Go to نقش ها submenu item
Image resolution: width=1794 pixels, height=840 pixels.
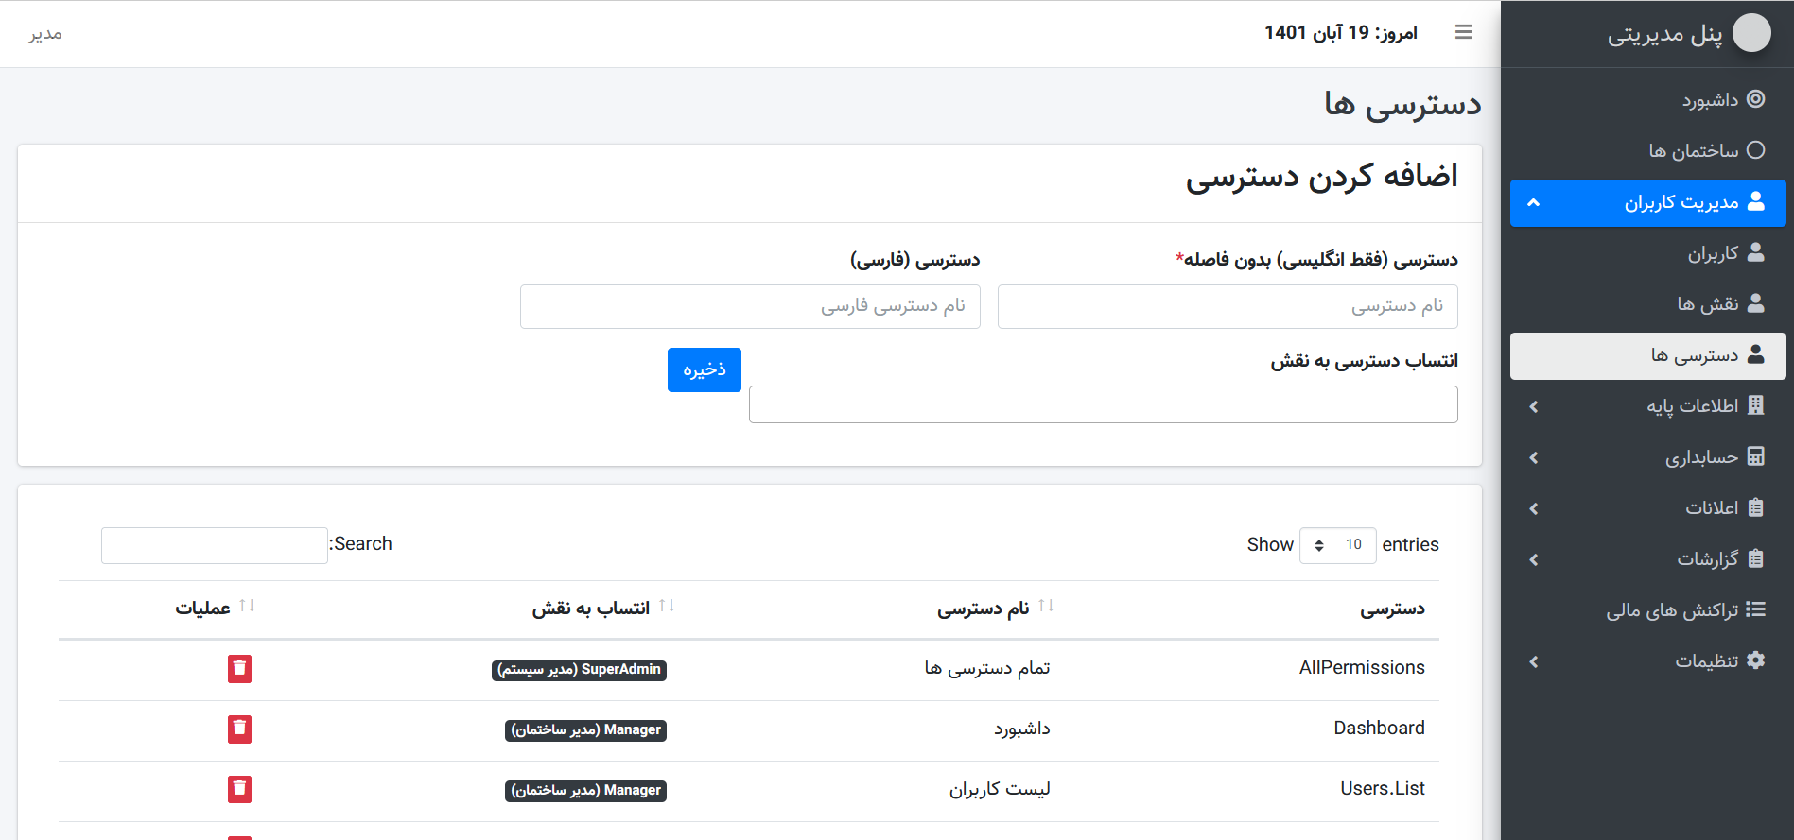(1647, 304)
